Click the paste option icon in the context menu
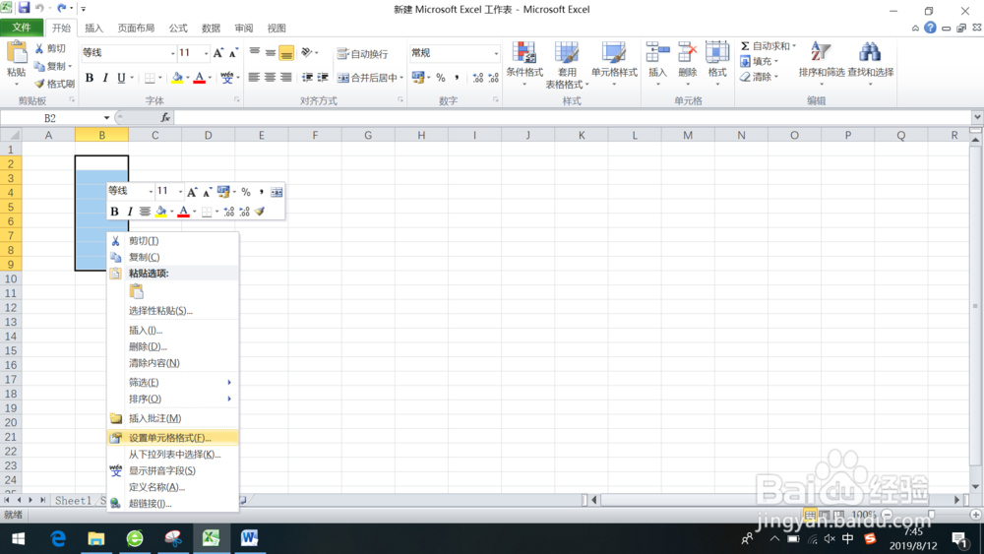Image resolution: width=984 pixels, height=554 pixels. (x=136, y=291)
